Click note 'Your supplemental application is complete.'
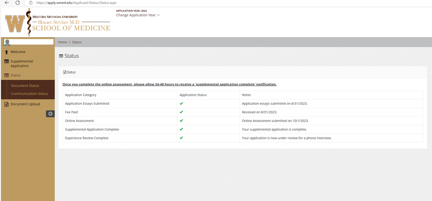 274,130
